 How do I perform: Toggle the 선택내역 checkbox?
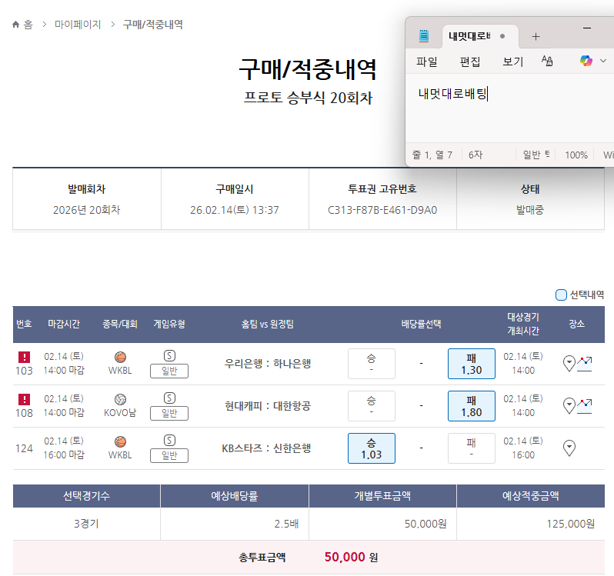[x=561, y=295]
